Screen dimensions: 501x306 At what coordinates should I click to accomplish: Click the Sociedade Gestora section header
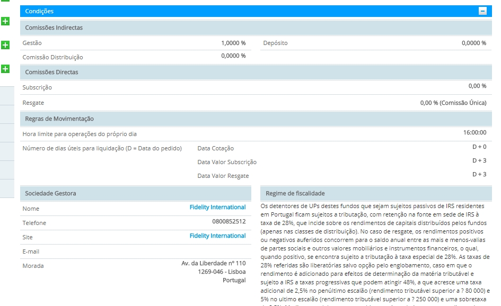[x=50, y=194]
